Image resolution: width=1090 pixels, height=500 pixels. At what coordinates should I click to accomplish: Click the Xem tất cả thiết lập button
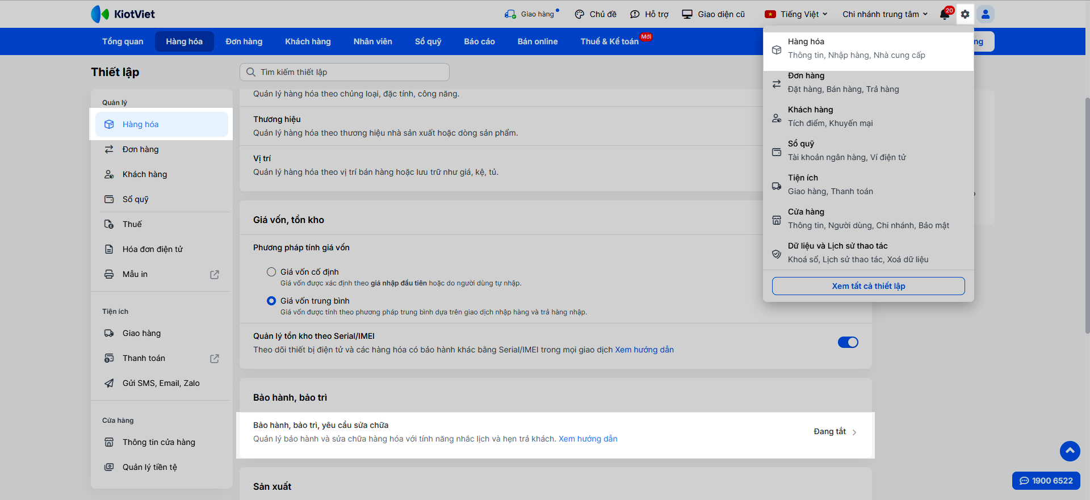coord(869,286)
